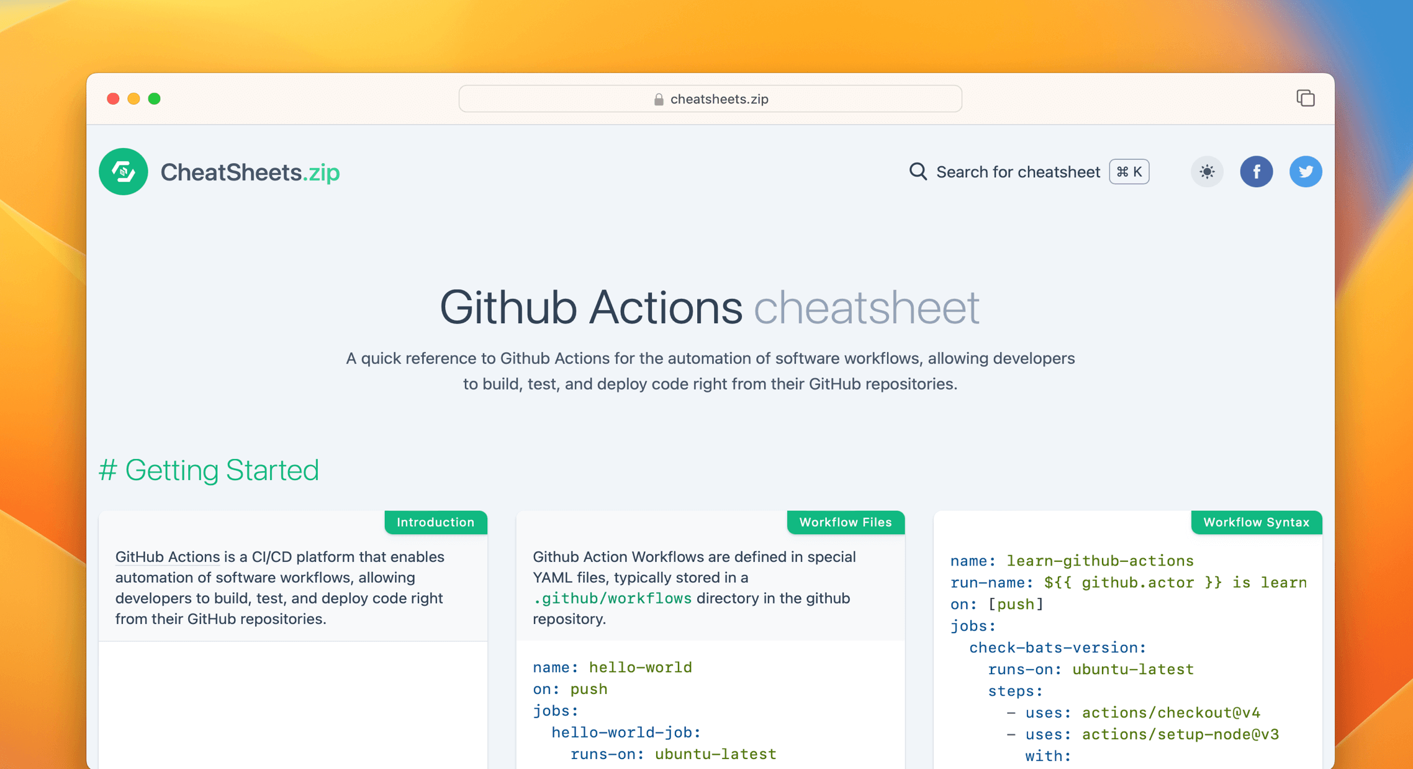Open the CheatSheets.zip home link text
1413x769 pixels.
pos(250,172)
